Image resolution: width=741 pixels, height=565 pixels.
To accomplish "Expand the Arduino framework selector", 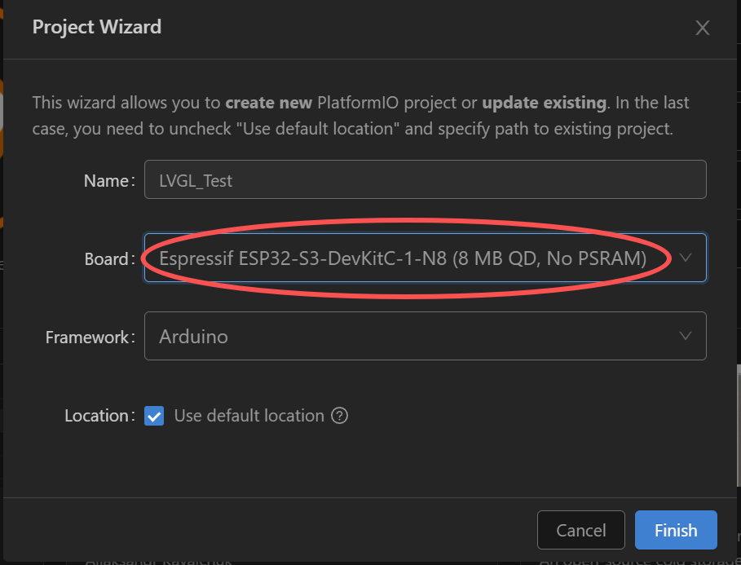I will (426, 336).
